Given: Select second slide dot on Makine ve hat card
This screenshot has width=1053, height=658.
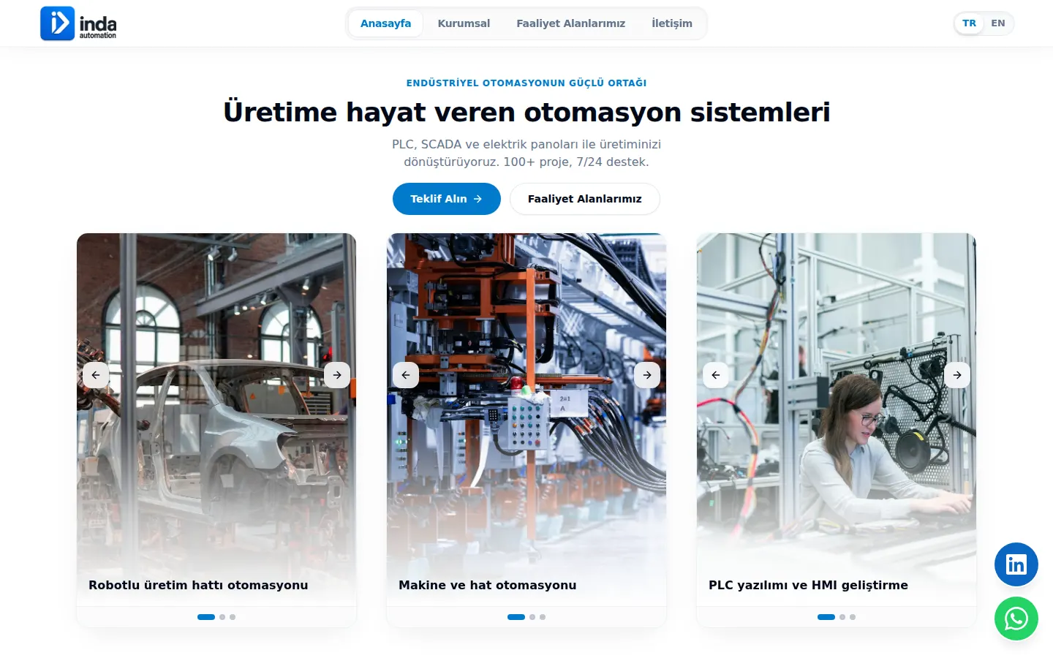Looking at the screenshot, I should pos(532,617).
